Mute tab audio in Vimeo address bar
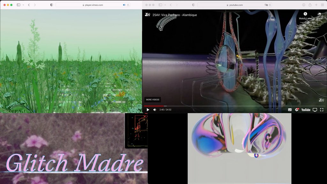 (124, 5)
